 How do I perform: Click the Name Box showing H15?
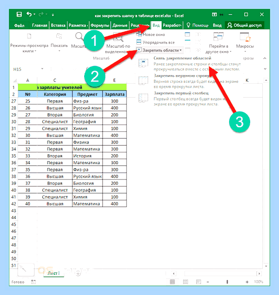[x=26, y=69]
